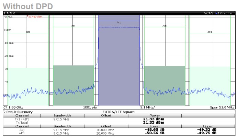This screenshot has width=238, height=138.
Task: Click the Tx1 channel label
Action: pyautogui.click(x=119, y=23)
